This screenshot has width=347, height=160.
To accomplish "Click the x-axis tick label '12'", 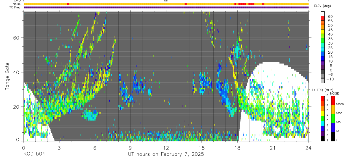I will pos(166,148).
